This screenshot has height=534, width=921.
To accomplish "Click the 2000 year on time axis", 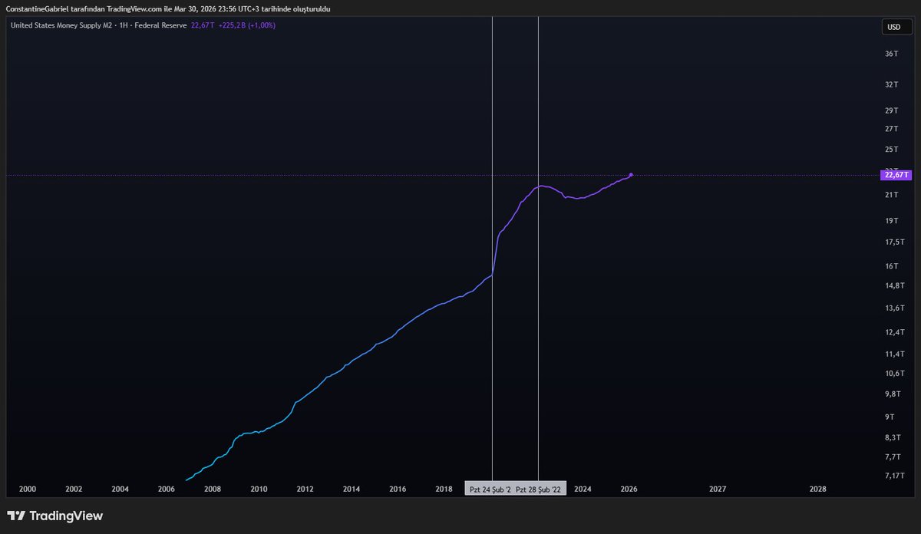I will click(x=27, y=489).
